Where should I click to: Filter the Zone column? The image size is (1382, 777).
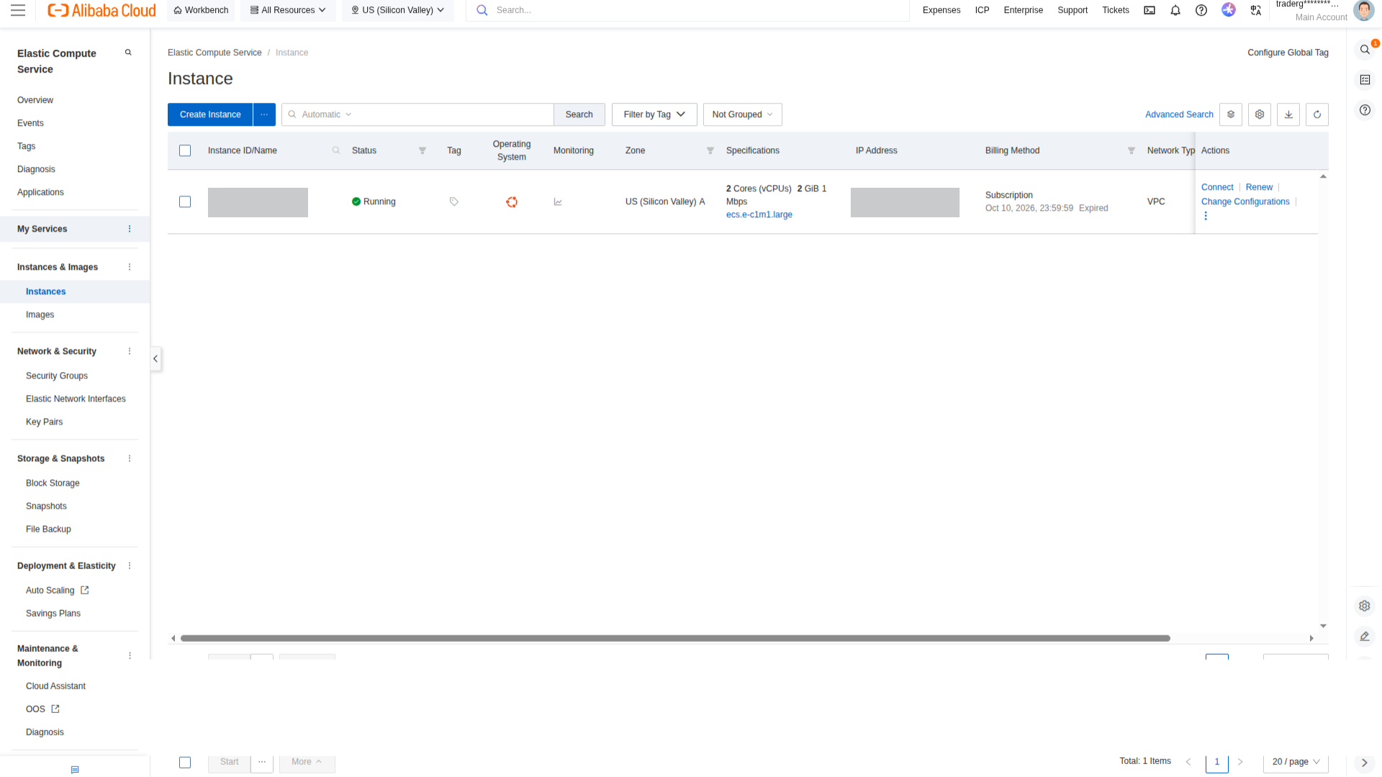[710, 150]
